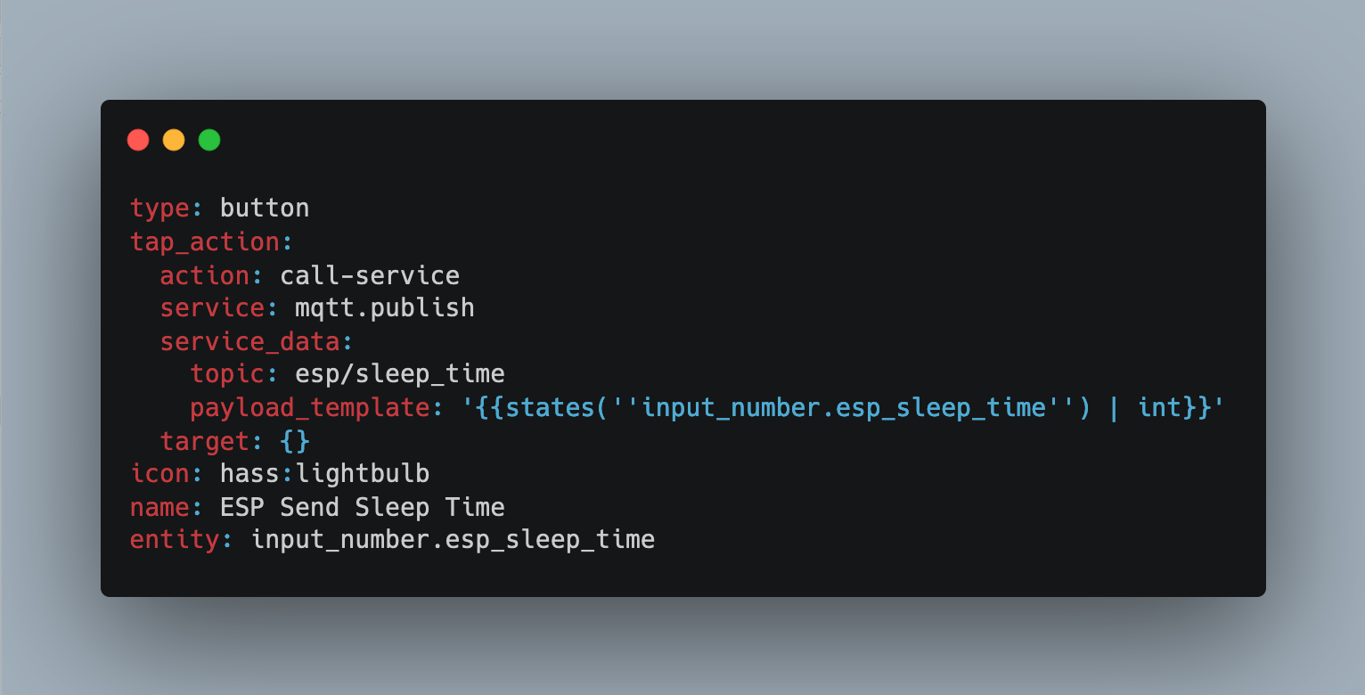The image size is (1365, 695).
Task: Click the 'service_data' key
Action: click(x=249, y=341)
